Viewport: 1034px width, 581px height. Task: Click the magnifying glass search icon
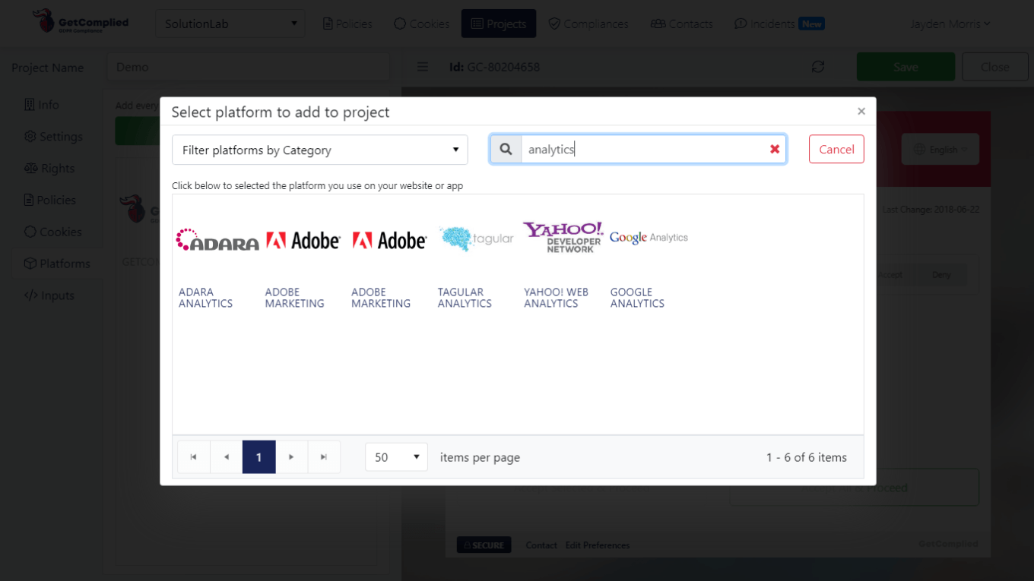(506, 150)
